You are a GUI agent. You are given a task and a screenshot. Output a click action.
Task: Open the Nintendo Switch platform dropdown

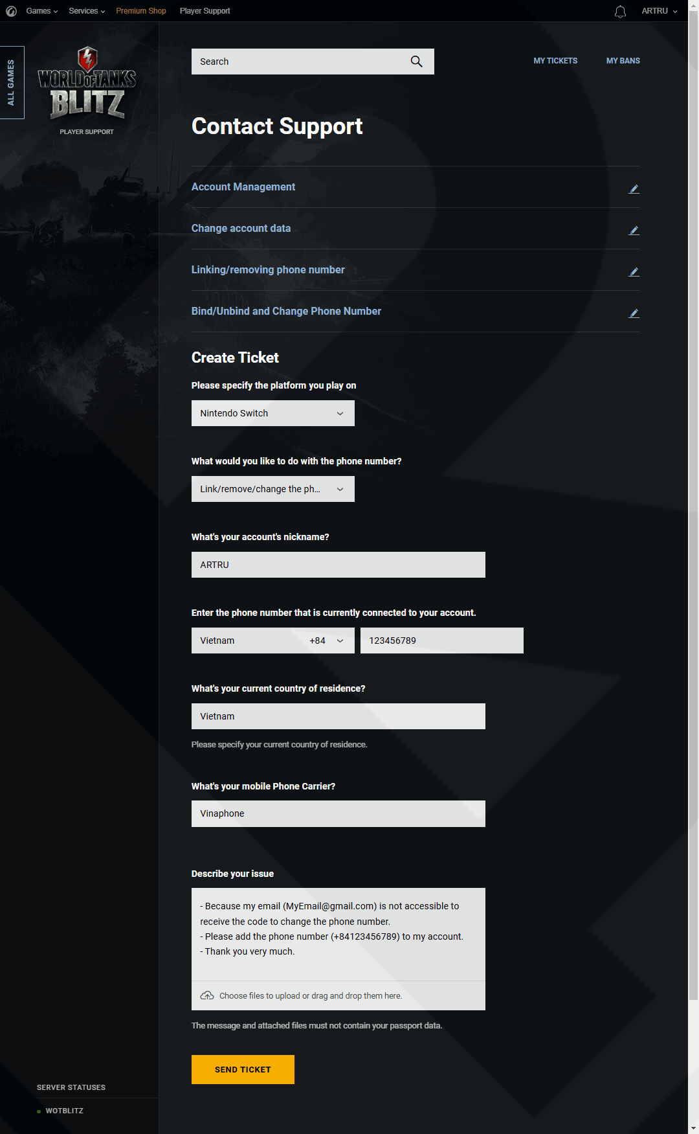273,413
